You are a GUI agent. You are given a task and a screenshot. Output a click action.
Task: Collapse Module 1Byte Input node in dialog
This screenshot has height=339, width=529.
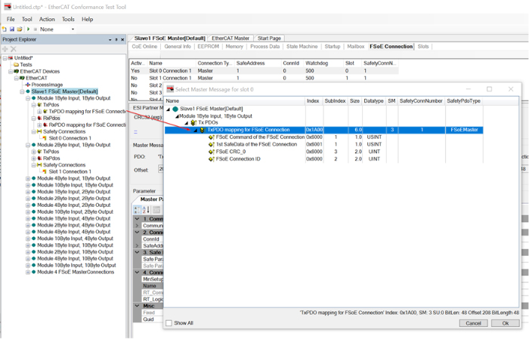(x=177, y=116)
